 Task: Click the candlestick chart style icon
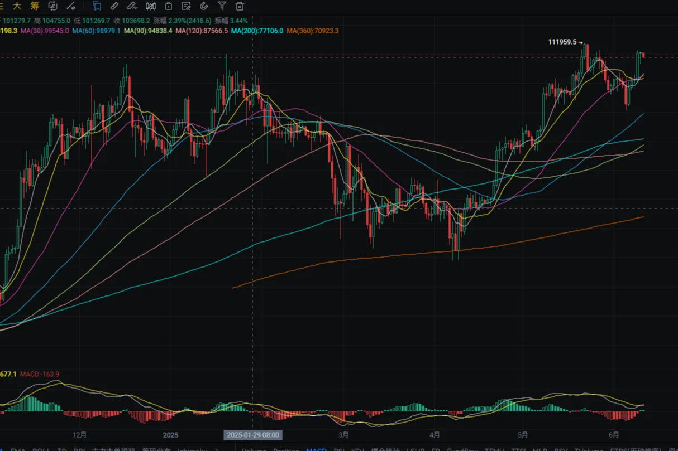(x=150, y=6)
